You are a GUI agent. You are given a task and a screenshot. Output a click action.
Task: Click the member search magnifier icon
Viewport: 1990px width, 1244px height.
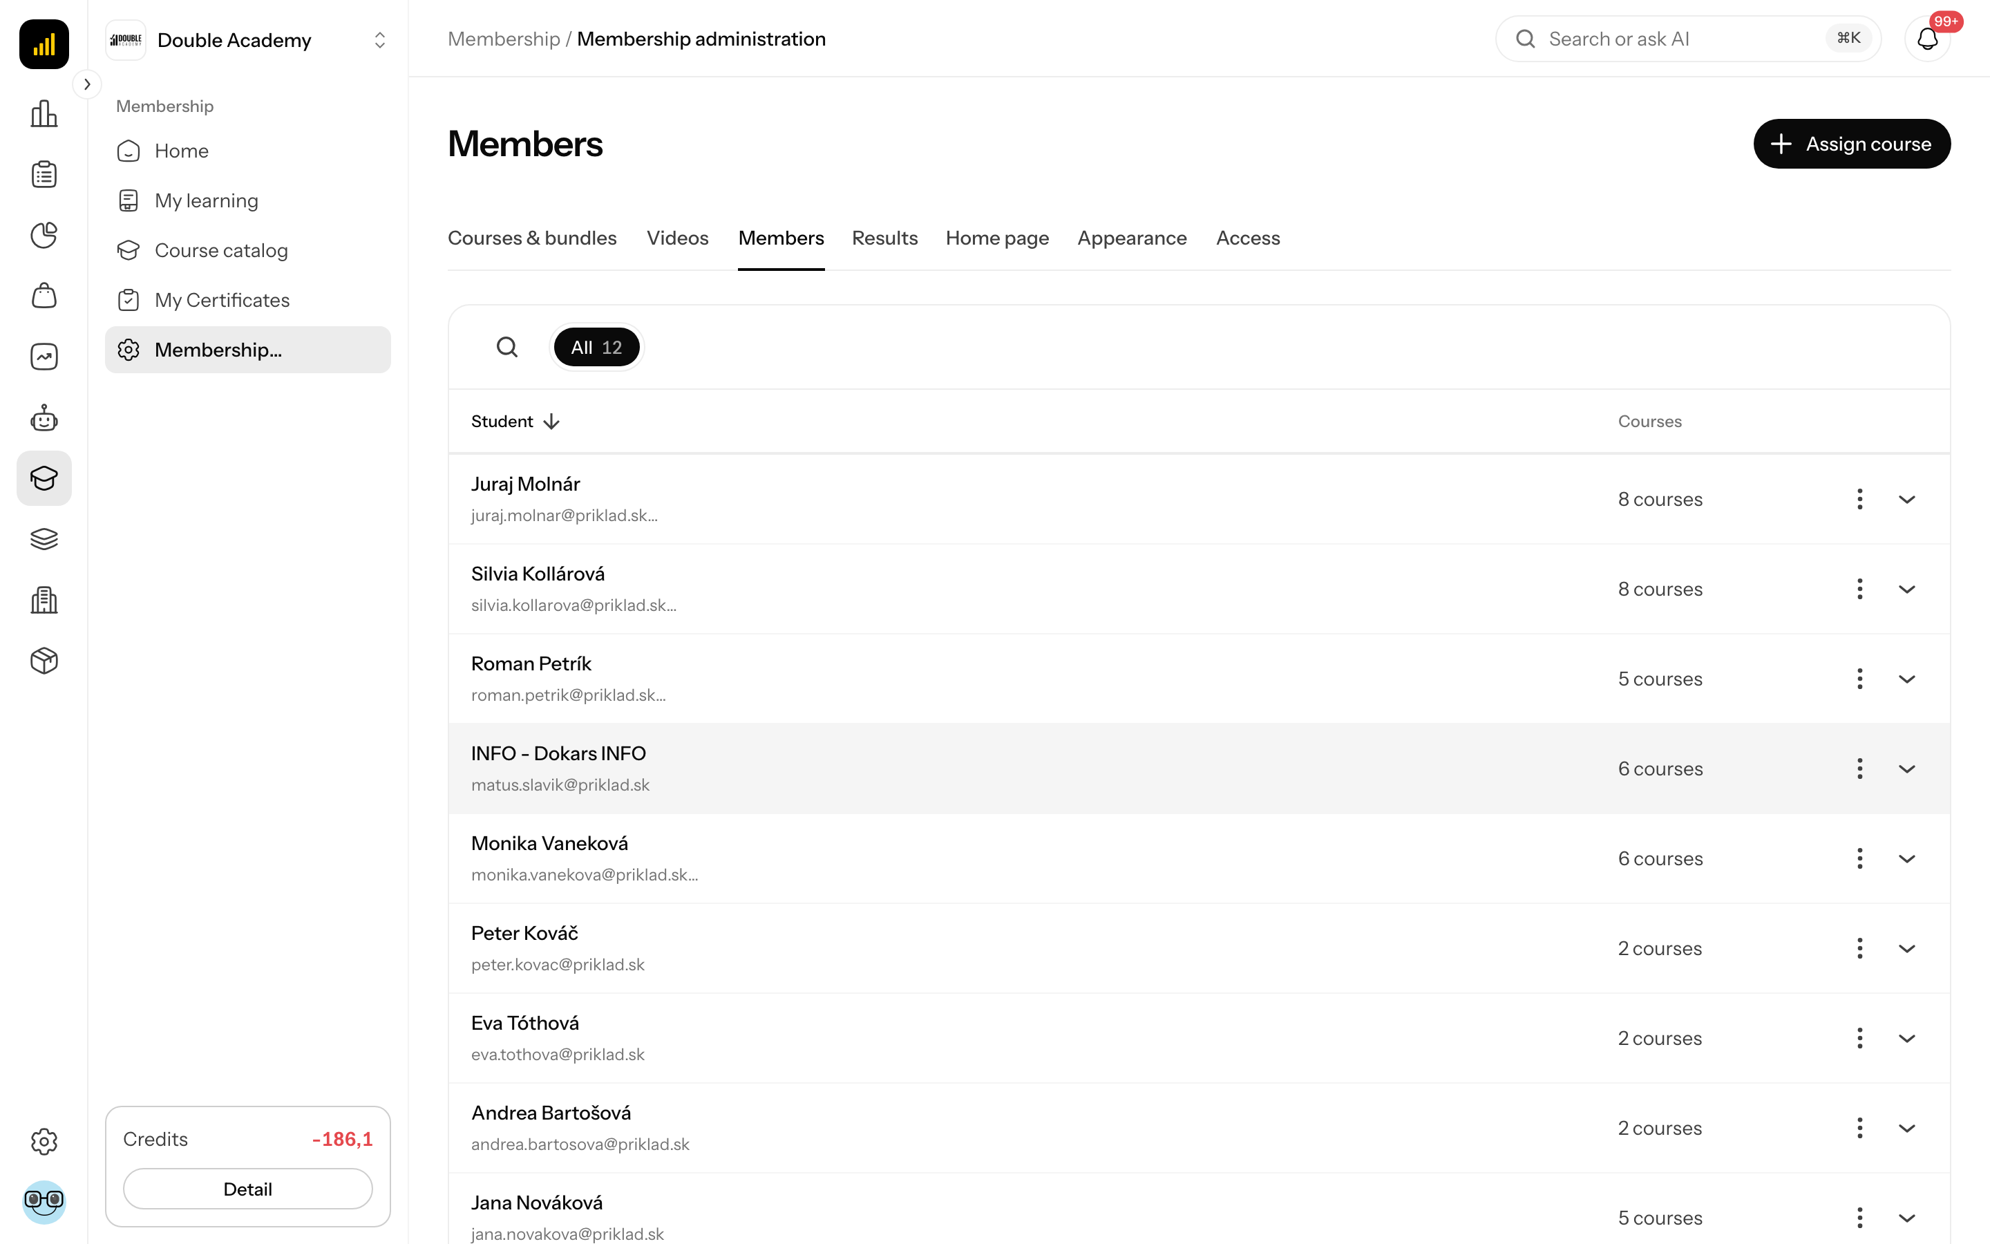click(x=507, y=347)
